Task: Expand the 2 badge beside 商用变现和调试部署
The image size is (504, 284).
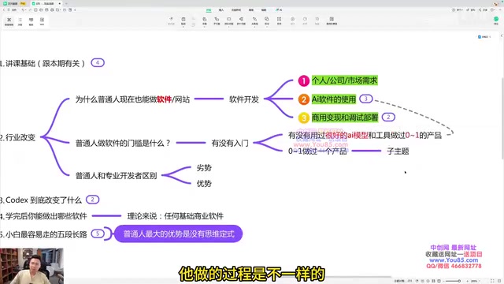Action: [388, 117]
